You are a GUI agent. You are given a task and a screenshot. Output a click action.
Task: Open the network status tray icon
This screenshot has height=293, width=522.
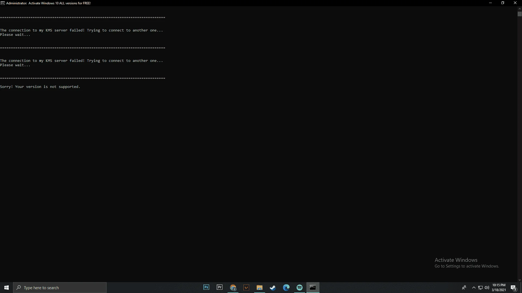480,288
